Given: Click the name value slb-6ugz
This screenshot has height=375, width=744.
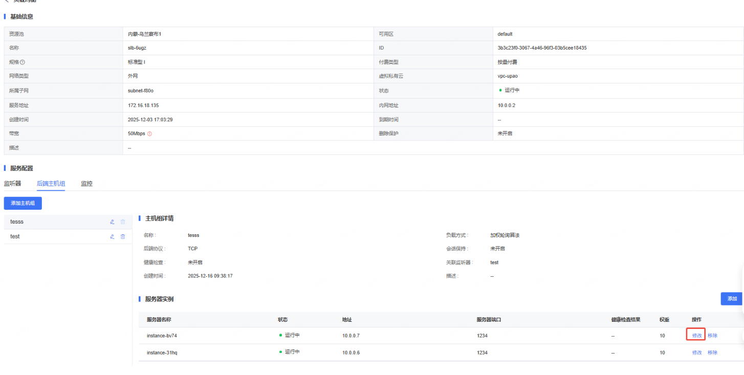Looking at the screenshot, I should pyautogui.click(x=137, y=48).
